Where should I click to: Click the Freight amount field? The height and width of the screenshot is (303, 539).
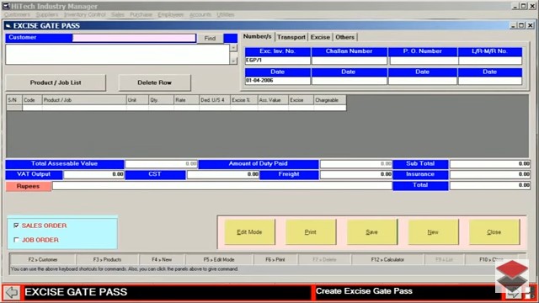(356, 174)
